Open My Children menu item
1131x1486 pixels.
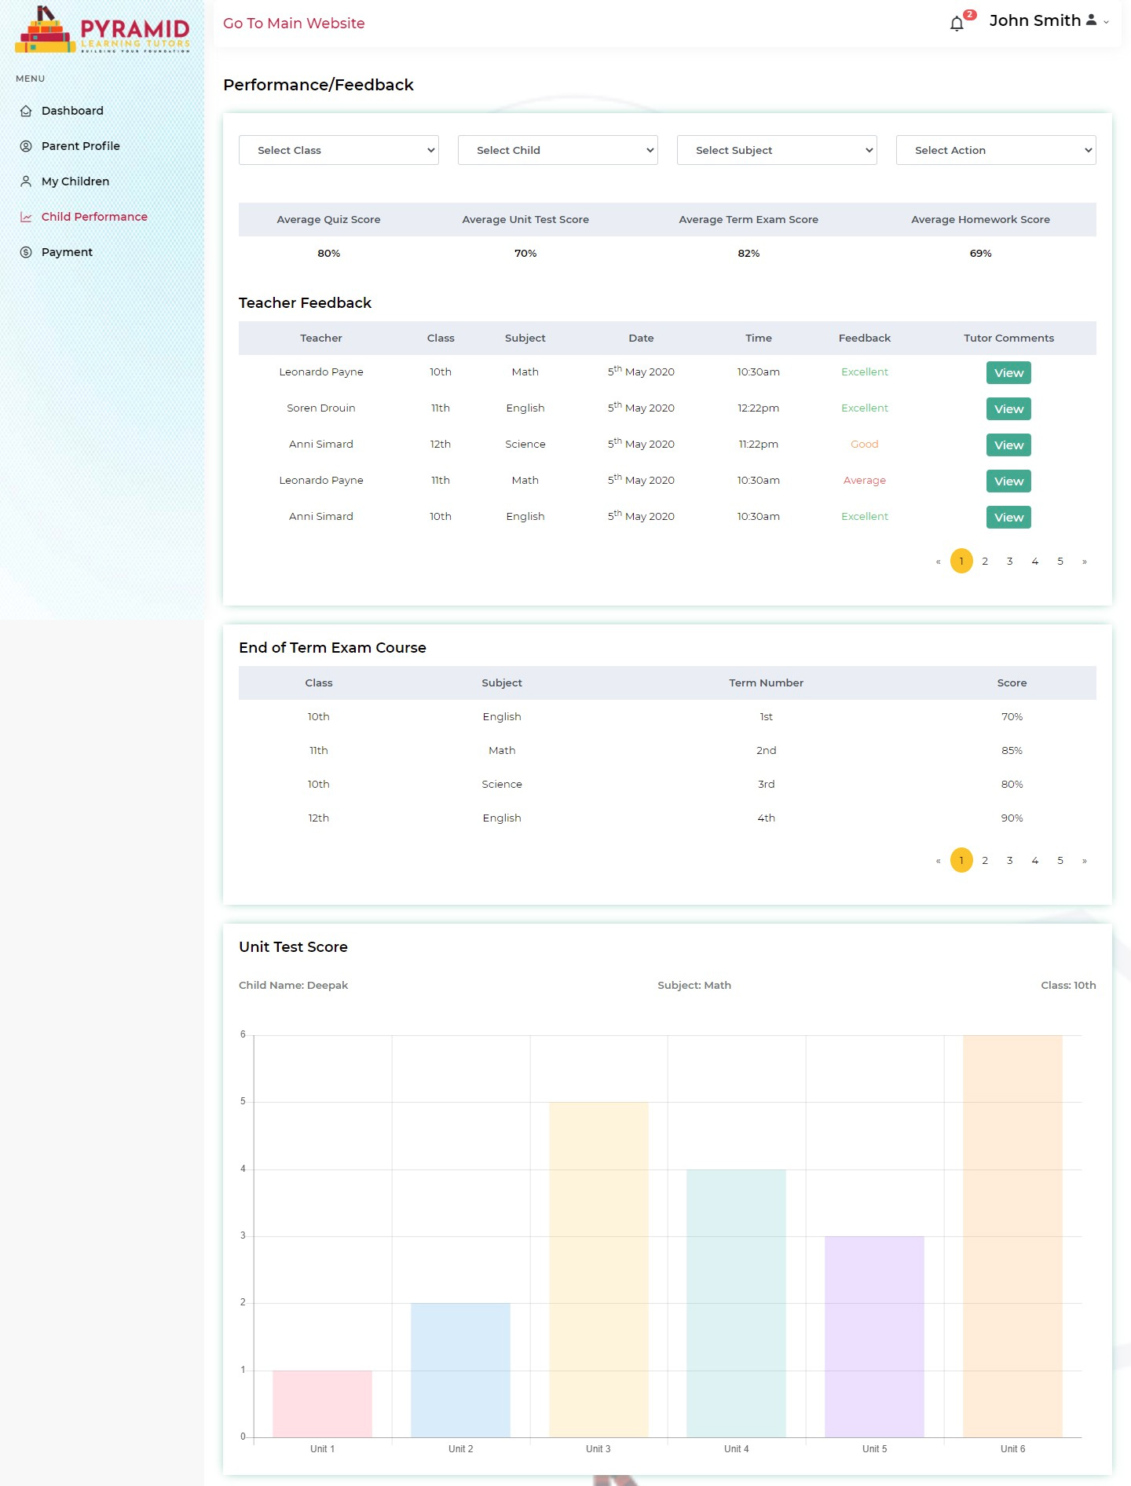tap(75, 181)
